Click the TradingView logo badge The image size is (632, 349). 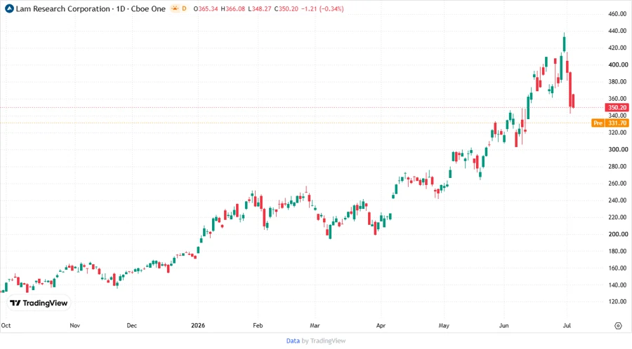click(39, 303)
